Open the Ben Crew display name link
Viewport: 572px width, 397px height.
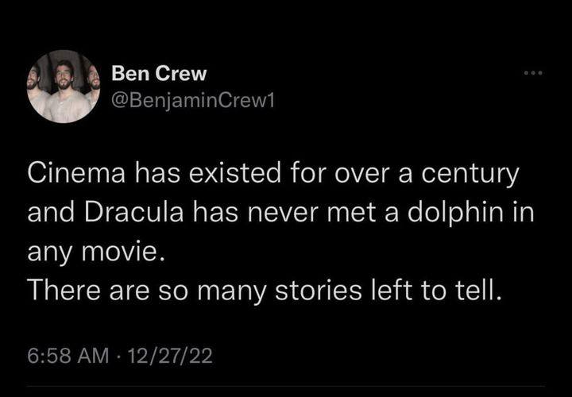pos(159,74)
